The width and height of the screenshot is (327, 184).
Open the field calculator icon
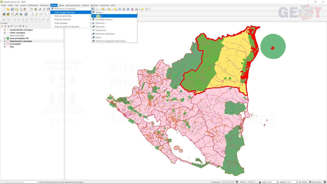click(x=124, y=9)
